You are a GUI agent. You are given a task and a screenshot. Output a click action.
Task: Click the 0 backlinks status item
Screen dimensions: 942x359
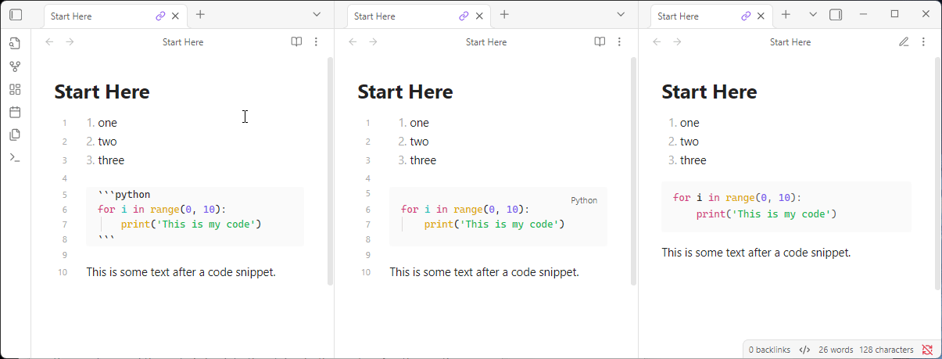tap(769, 350)
